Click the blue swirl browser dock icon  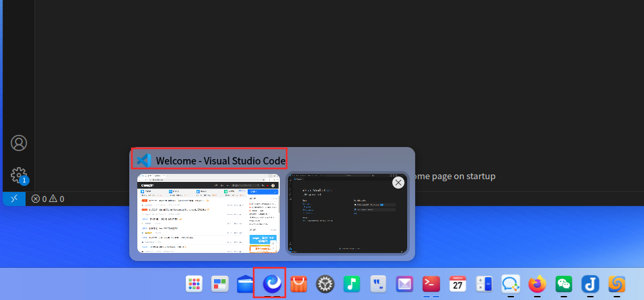pyautogui.click(x=271, y=283)
